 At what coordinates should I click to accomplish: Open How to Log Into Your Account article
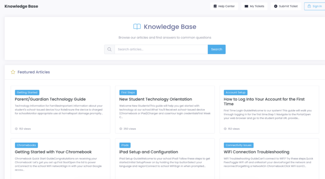(x=264, y=102)
